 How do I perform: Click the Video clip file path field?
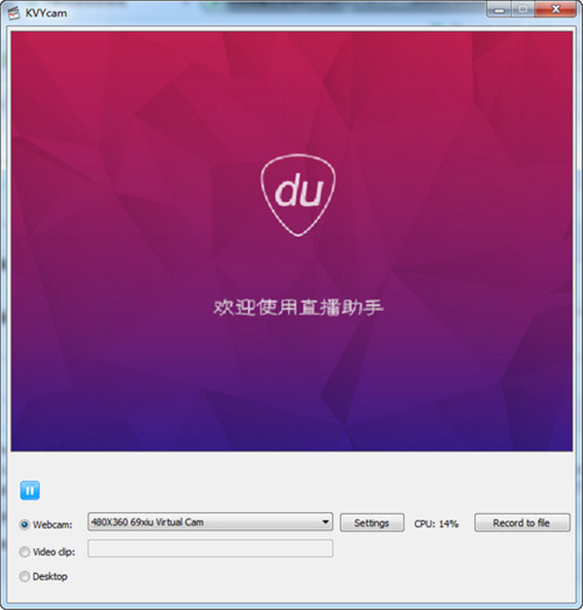coord(210,549)
